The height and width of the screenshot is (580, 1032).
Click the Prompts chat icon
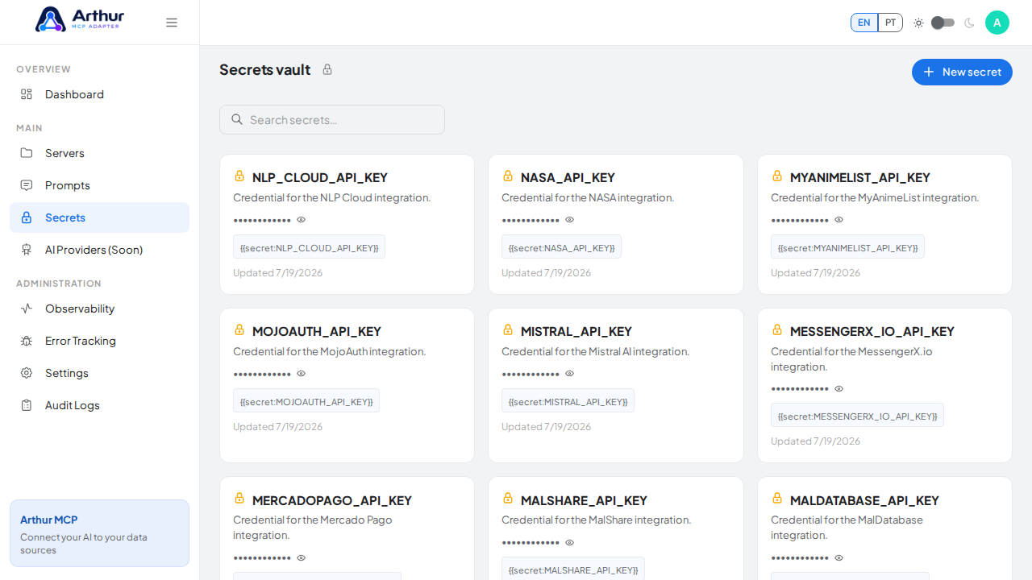27,185
